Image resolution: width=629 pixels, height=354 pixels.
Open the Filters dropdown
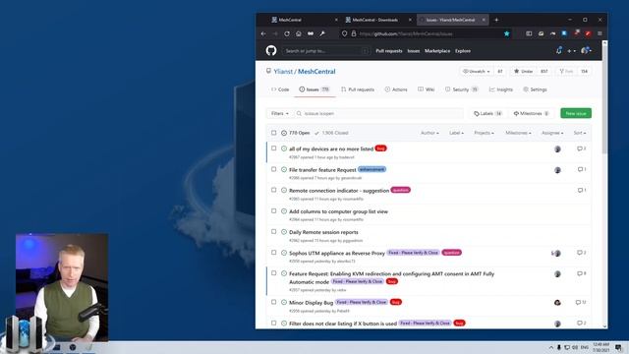[x=279, y=114]
